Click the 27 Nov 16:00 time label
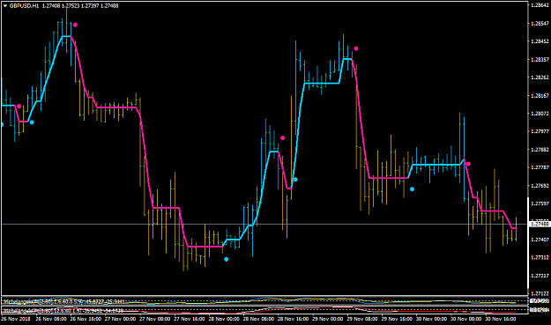Viewport: 551px width, 325px height. tap(190, 319)
